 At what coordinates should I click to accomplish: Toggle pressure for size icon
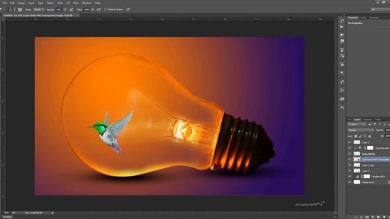pos(128,10)
